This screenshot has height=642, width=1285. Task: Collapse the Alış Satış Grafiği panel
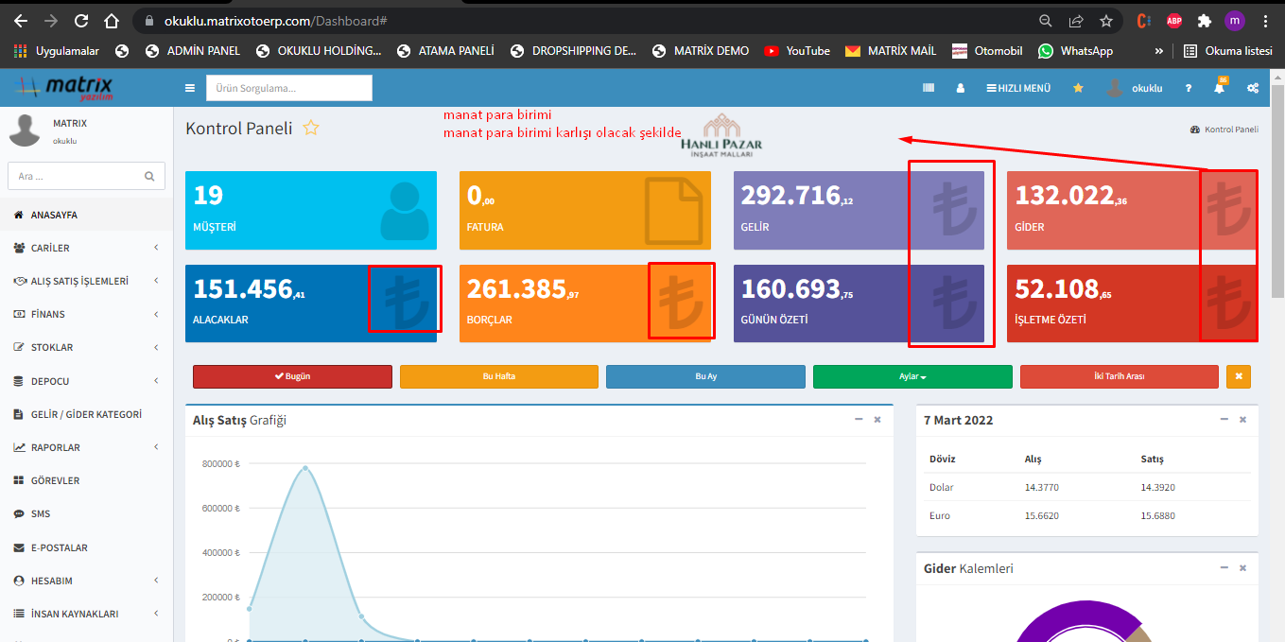[x=859, y=419]
